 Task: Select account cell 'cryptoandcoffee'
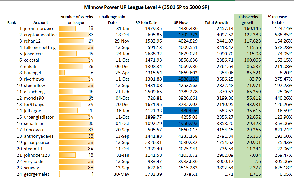(40, 35)
